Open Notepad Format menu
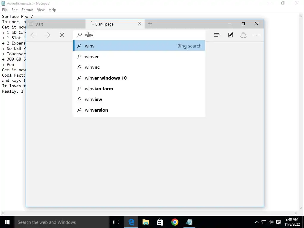 (27, 10)
